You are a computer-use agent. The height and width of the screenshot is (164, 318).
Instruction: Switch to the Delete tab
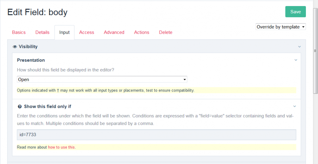pos(166,32)
